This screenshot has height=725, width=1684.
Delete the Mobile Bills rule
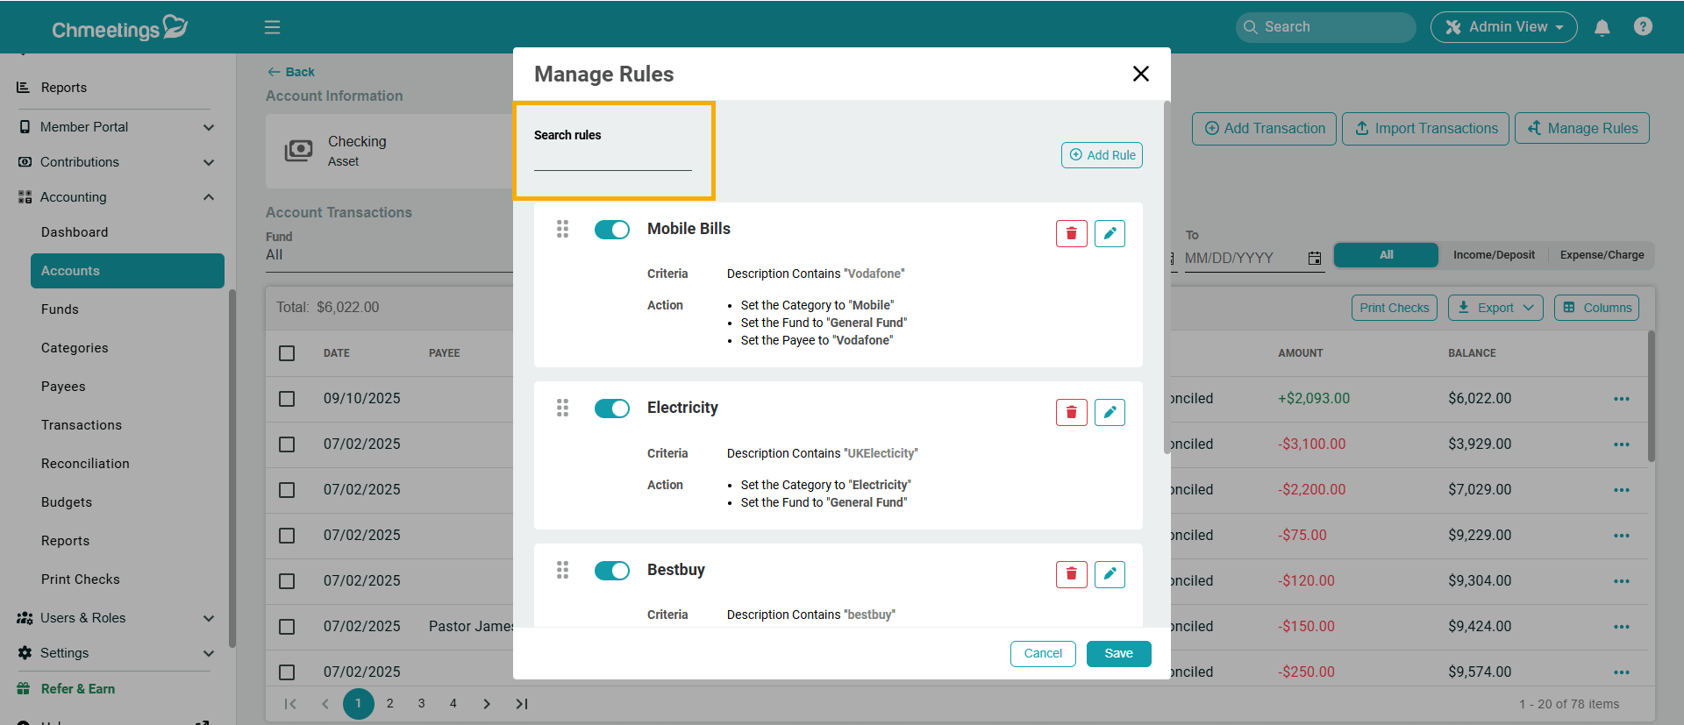pos(1071,233)
